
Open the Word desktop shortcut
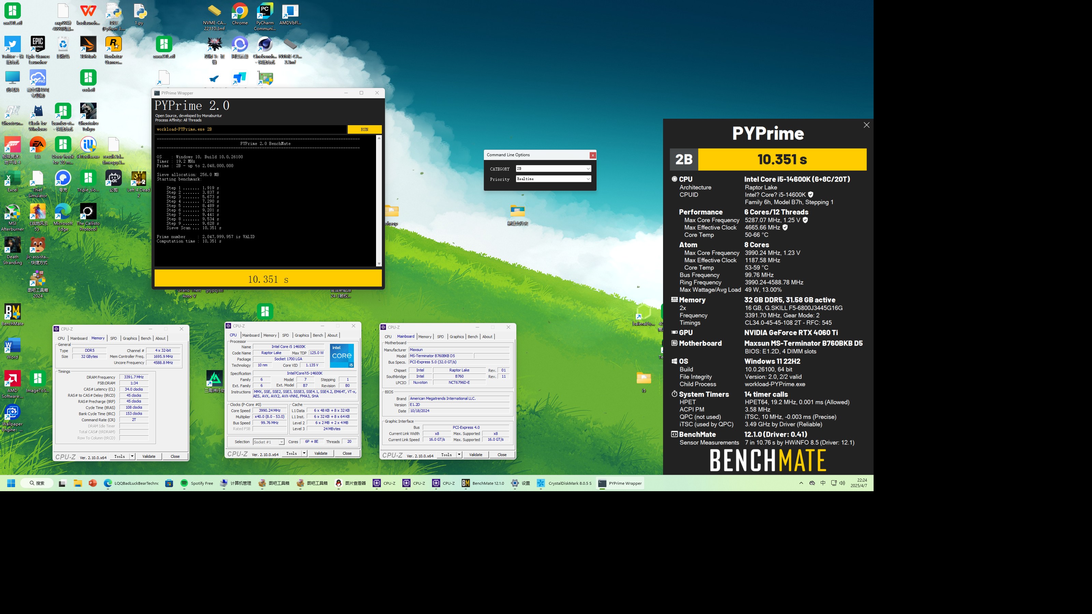click(x=12, y=348)
